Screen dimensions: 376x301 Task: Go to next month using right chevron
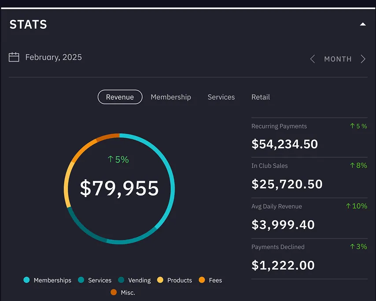[363, 59]
